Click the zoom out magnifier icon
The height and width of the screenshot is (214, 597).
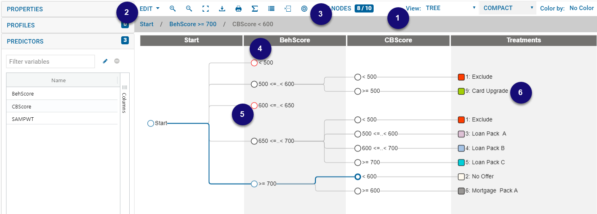click(189, 8)
